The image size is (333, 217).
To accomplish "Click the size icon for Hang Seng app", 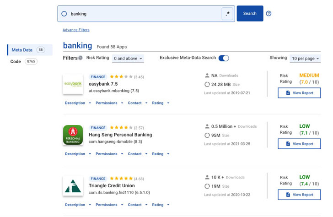I will (207, 136).
